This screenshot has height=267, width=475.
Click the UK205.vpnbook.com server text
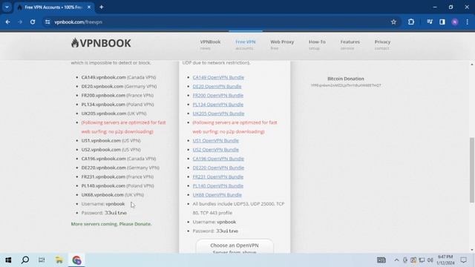[104, 113]
